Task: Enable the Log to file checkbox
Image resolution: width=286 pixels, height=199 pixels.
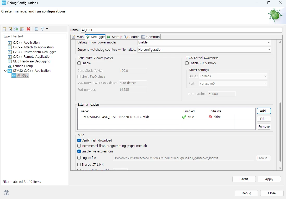Action: [x=79, y=158]
